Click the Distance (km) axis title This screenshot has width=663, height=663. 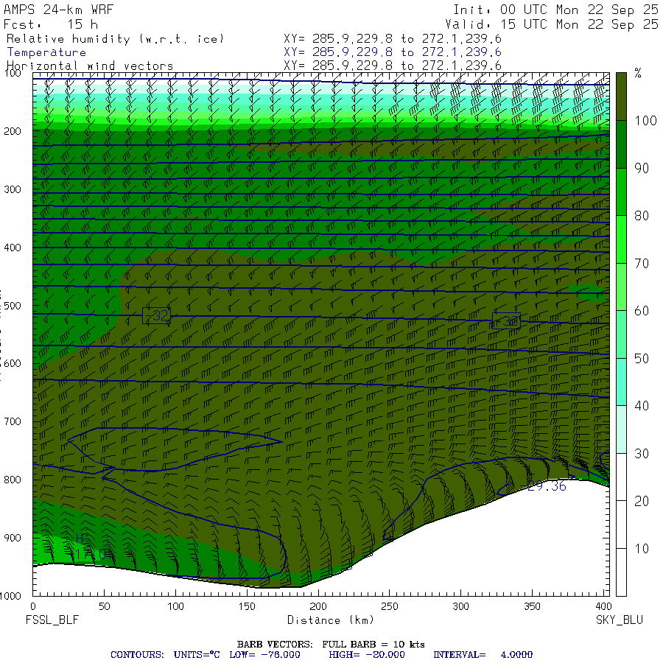pos(331,620)
